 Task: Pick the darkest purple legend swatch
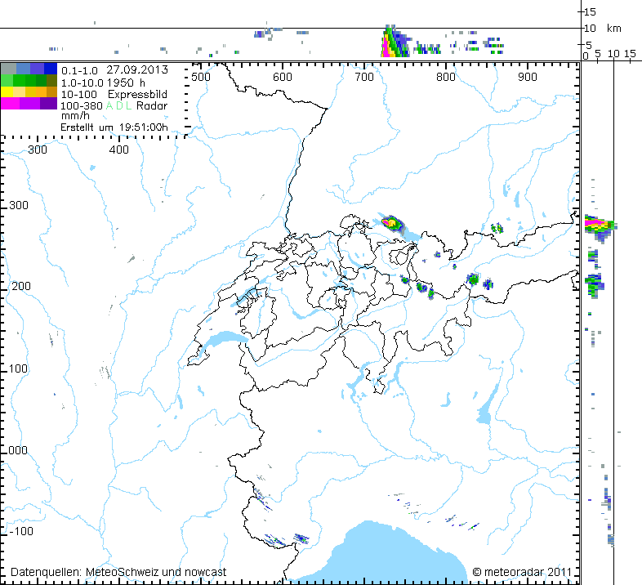(x=49, y=103)
